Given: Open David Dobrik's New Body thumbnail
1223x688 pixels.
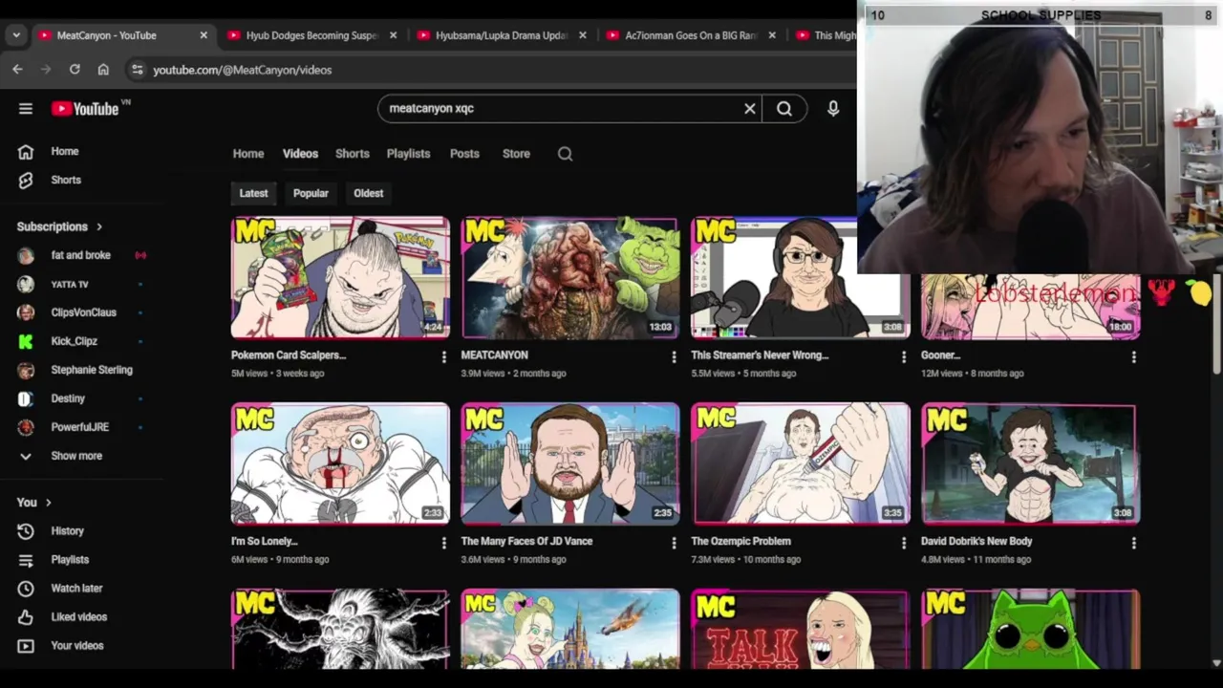Looking at the screenshot, I should [1031, 464].
